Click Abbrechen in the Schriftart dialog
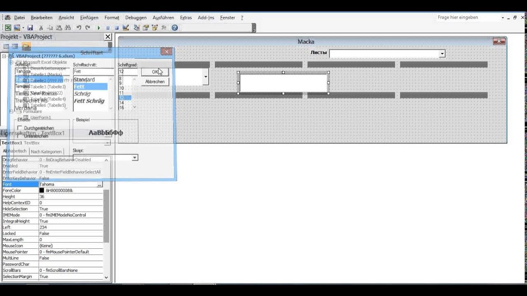 click(155, 81)
